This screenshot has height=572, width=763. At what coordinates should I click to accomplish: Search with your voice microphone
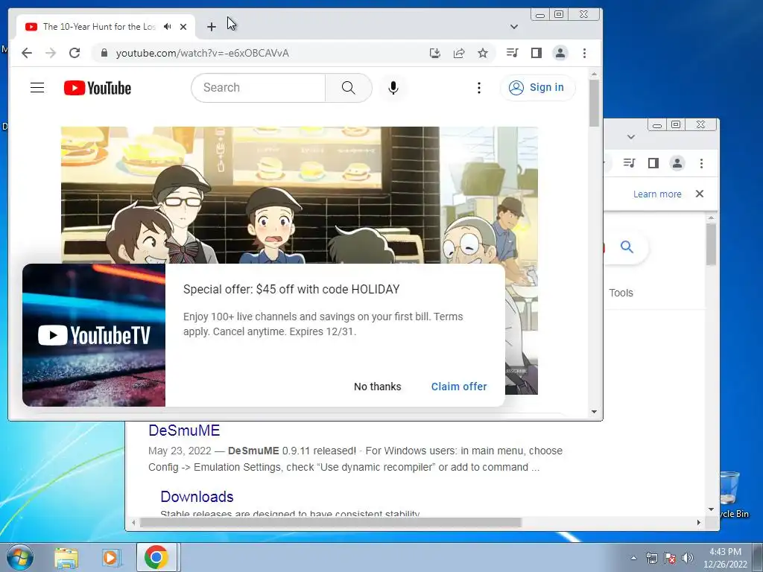click(x=393, y=88)
